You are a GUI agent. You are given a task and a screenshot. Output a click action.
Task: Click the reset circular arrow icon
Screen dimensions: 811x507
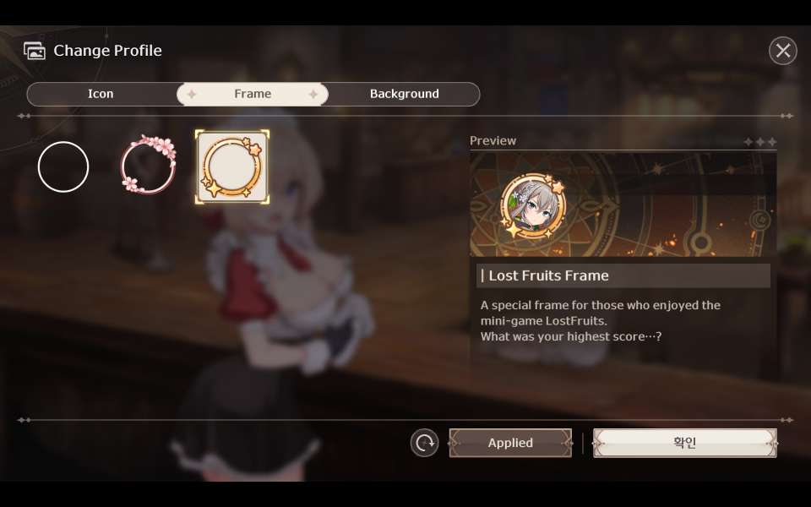pyautogui.click(x=424, y=443)
